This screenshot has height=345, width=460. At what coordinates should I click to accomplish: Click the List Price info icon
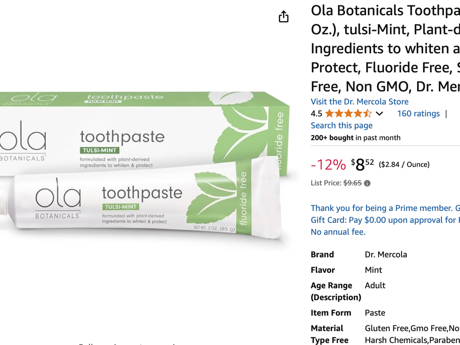[x=367, y=183]
